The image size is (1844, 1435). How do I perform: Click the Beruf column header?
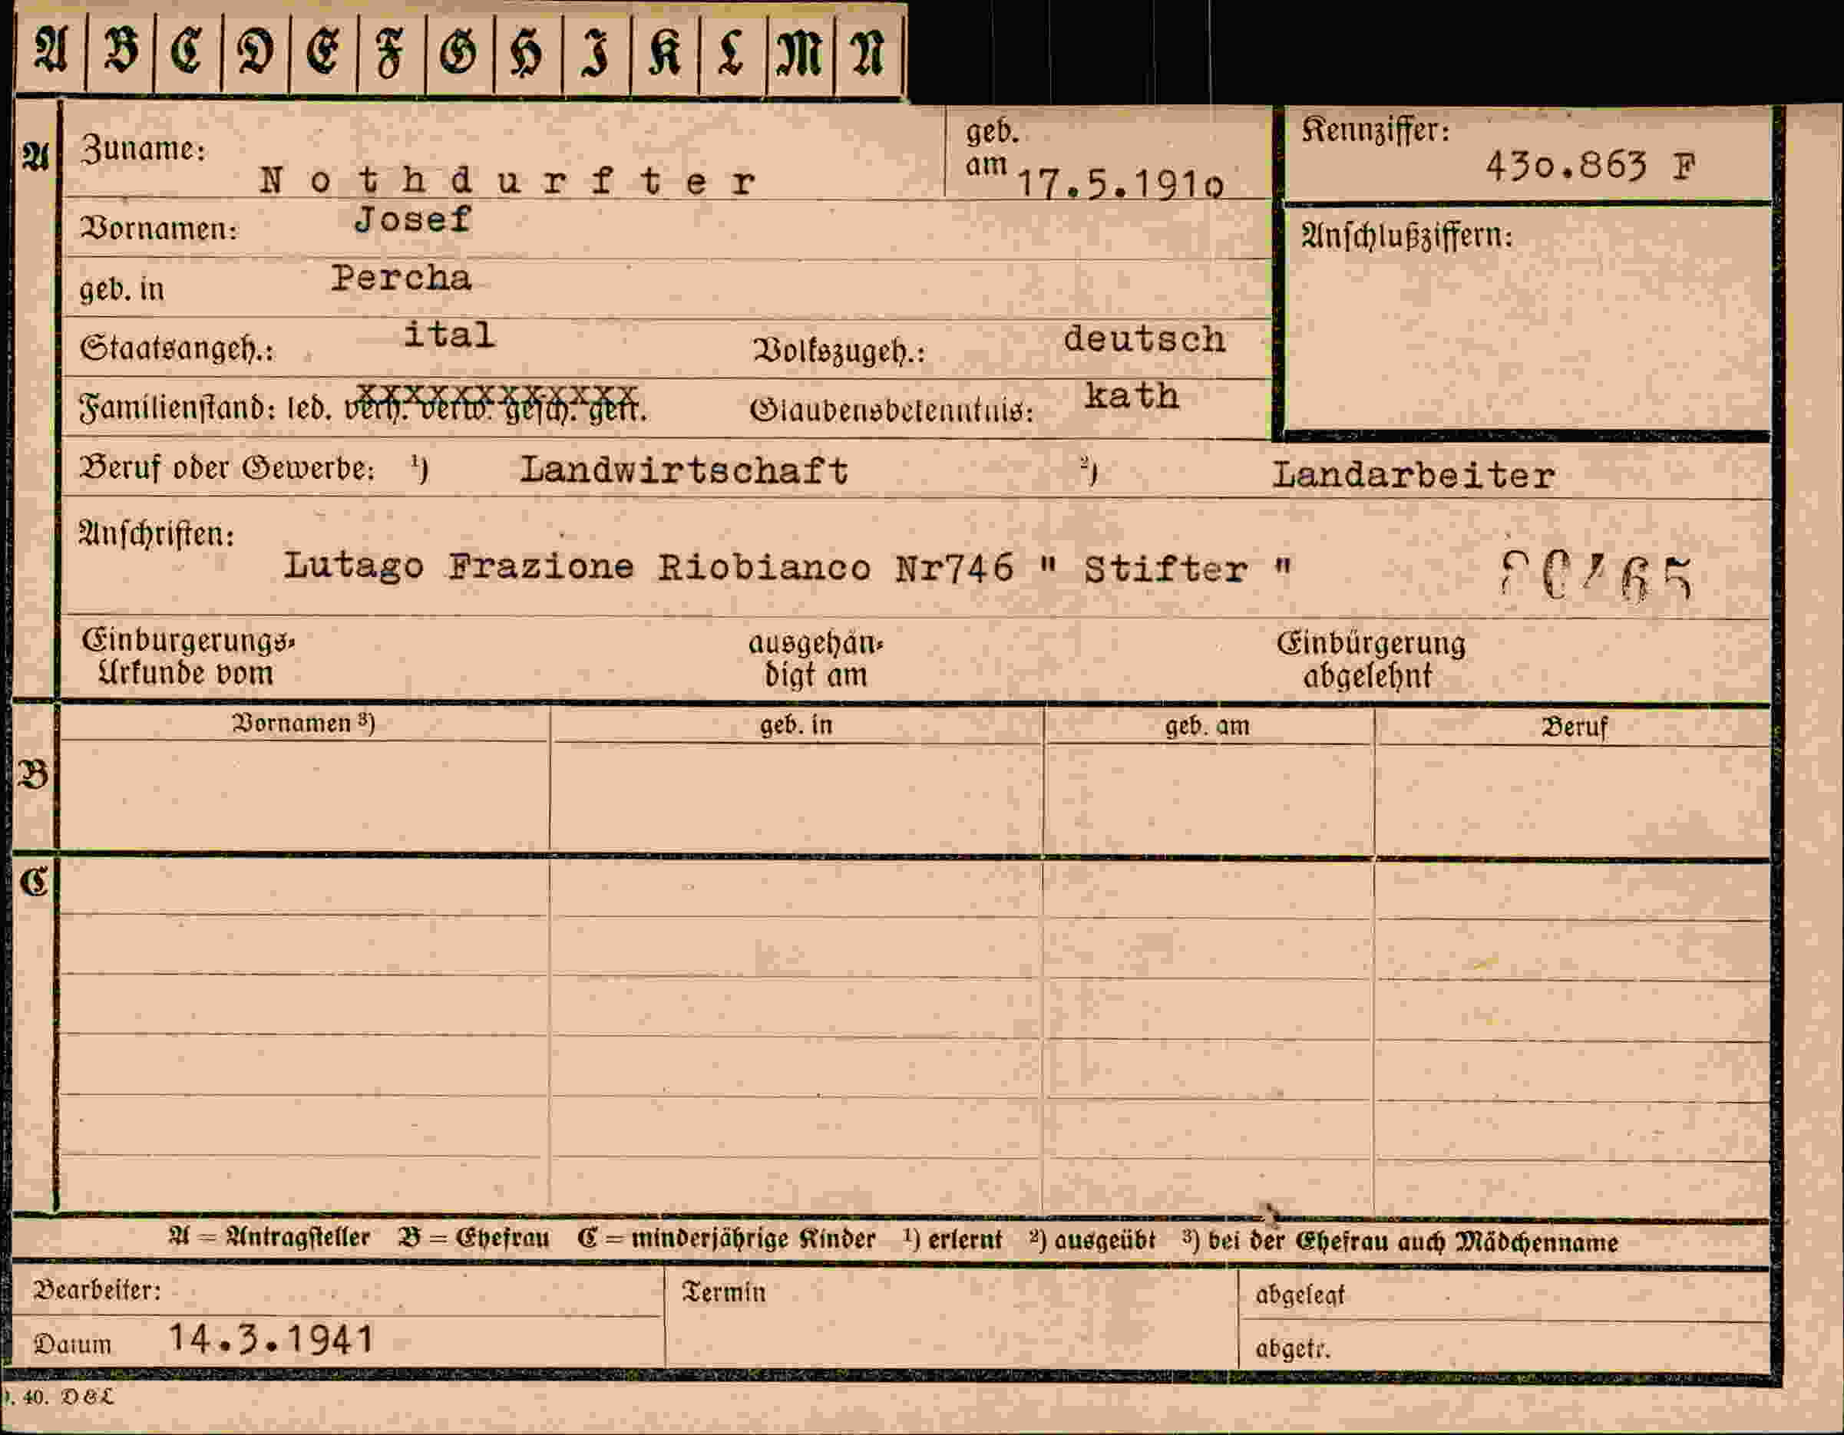(x=1574, y=727)
